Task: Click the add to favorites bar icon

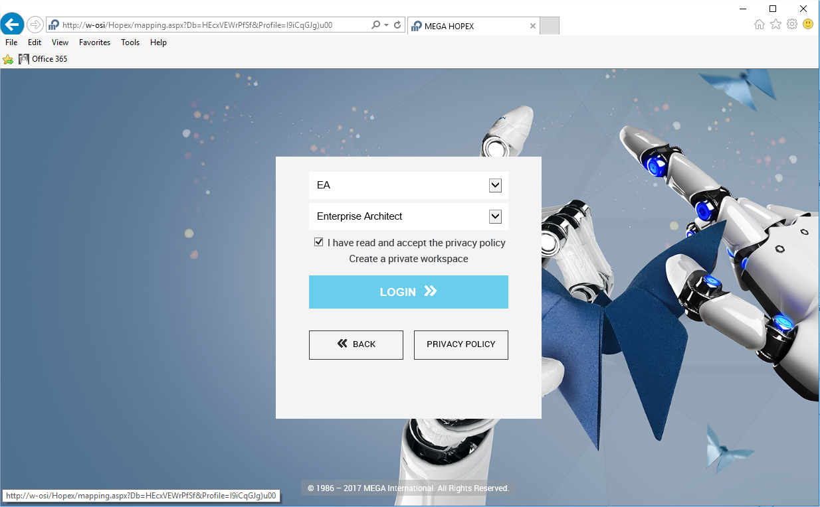Action: pos(8,59)
